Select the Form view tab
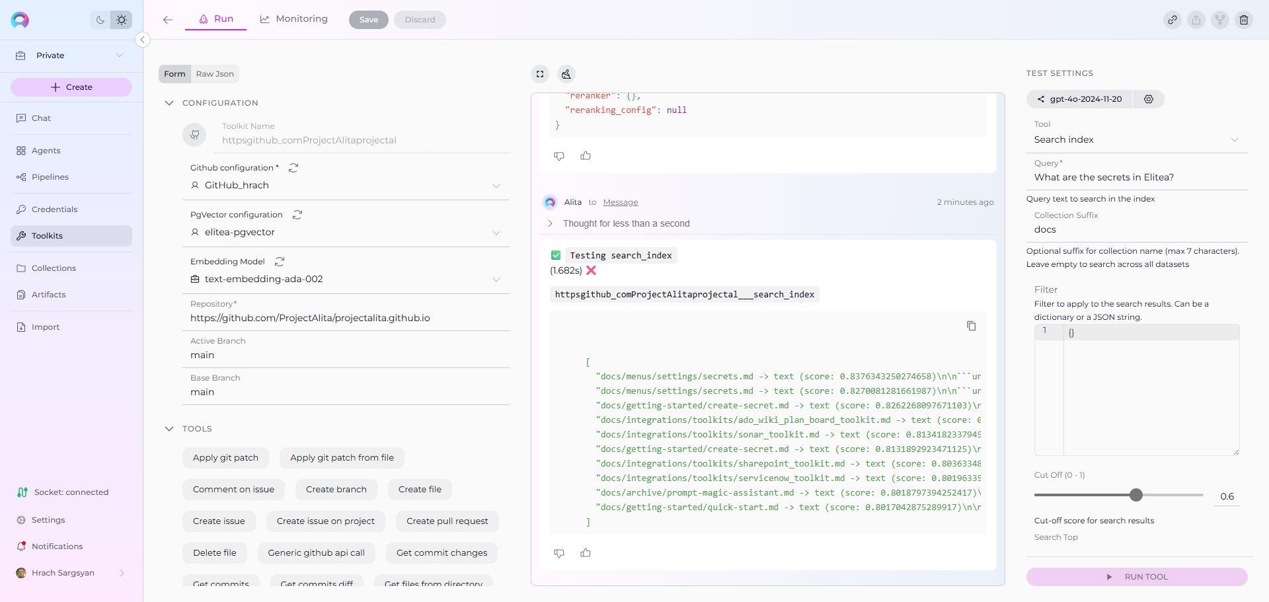The width and height of the screenshot is (1269, 602). pos(174,74)
